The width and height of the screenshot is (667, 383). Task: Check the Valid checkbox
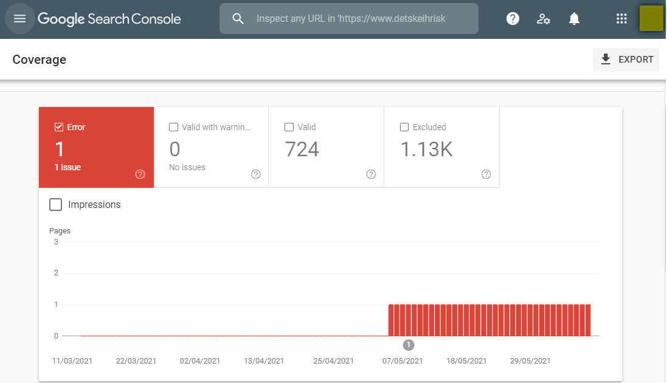coord(289,127)
